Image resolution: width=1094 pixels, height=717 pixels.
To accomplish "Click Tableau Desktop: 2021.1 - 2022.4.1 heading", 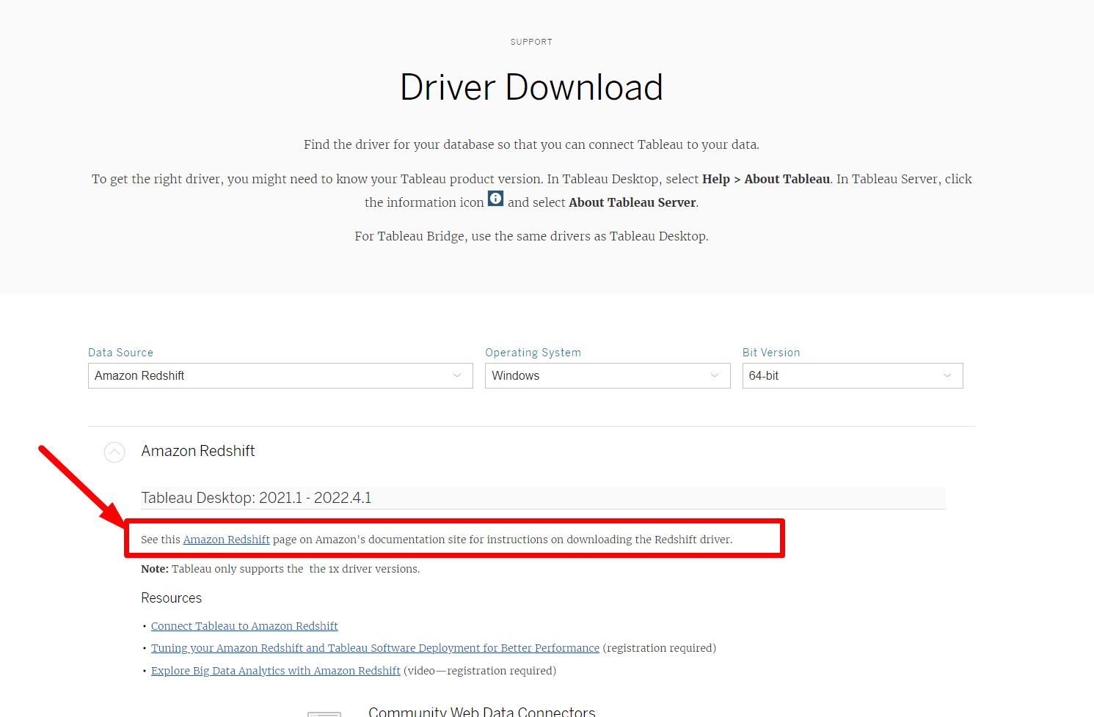I will point(256,498).
